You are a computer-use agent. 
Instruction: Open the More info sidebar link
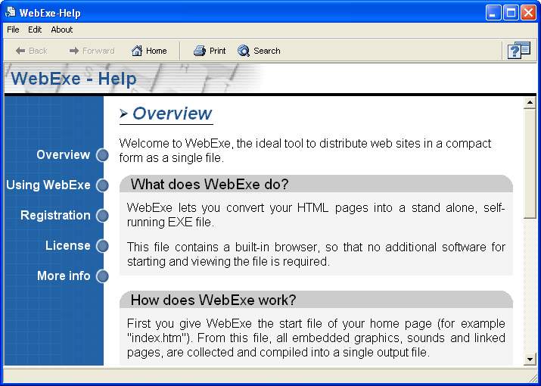pos(64,275)
